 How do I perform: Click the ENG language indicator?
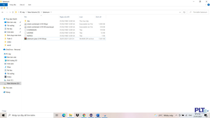pyautogui.click(x=190, y=115)
